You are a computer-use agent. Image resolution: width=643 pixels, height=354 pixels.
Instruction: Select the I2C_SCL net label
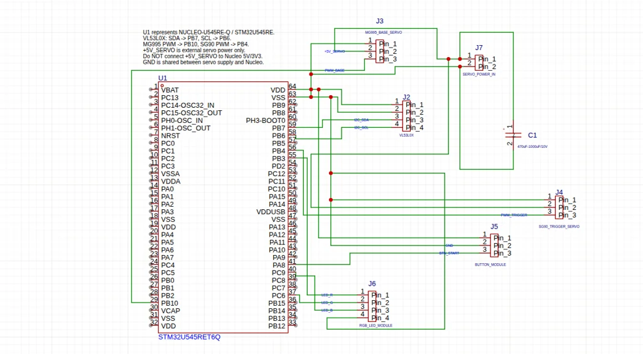(361, 128)
